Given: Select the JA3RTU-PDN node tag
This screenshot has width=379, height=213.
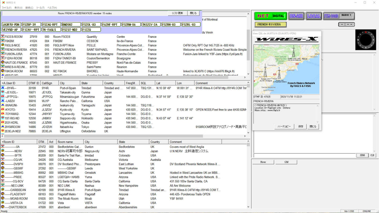Looking at the screenshot, I should pos(11,24).
